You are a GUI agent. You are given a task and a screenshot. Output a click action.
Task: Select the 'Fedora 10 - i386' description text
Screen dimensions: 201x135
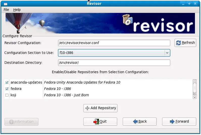58,89
